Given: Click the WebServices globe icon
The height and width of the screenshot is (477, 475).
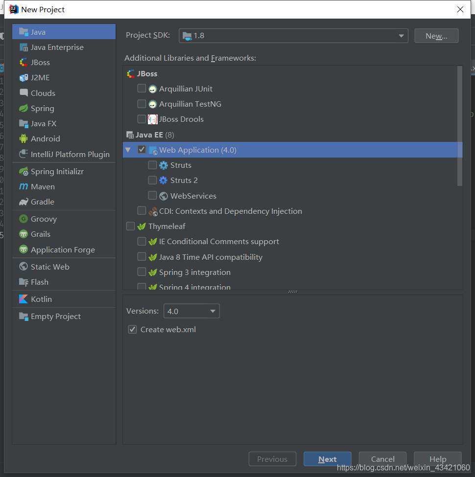Looking at the screenshot, I should pyautogui.click(x=164, y=196).
